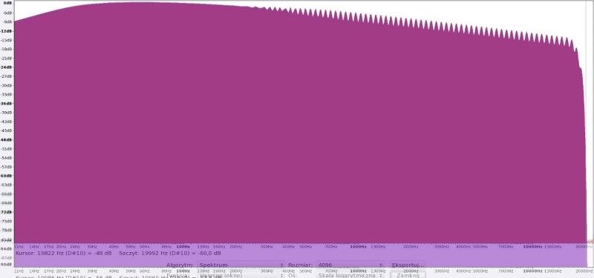Screen dimensions: 594x278
Task: Open the Algorytm dropdown showing Spektrum
Action: 241,265
